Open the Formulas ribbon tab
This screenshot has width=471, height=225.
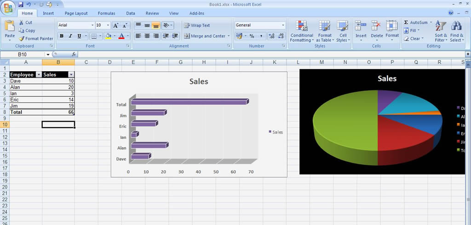(106, 13)
